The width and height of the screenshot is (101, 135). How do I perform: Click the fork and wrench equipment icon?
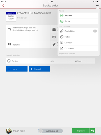click(10, 29)
